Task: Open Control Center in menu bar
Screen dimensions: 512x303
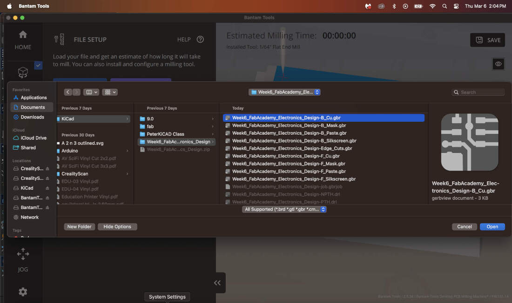Action: point(456,6)
